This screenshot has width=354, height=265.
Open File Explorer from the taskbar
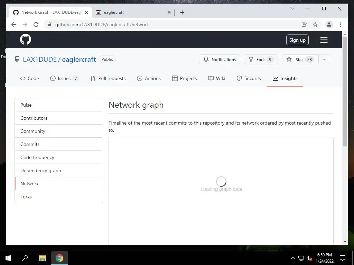(x=43, y=258)
